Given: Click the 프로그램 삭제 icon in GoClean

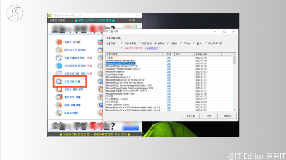Looking at the screenshot, I should [x=59, y=81].
